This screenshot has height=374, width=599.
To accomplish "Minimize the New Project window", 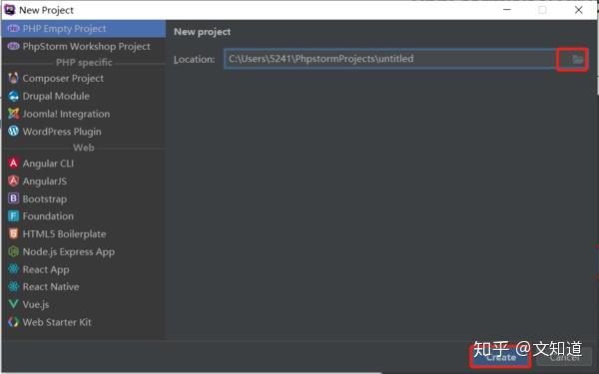I will (507, 10).
